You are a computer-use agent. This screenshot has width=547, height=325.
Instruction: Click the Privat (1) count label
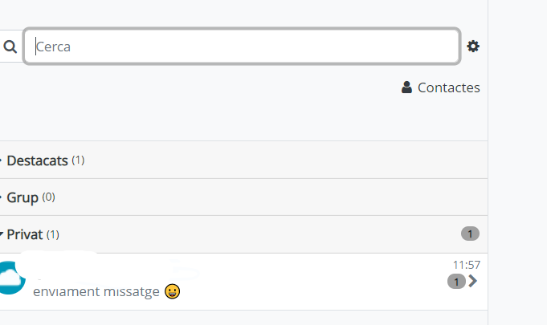pyautogui.click(x=53, y=234)
